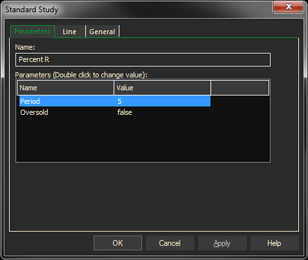Switch to the Line tab
The width and height of the screenshot is (308, 260).
[70, 32]
